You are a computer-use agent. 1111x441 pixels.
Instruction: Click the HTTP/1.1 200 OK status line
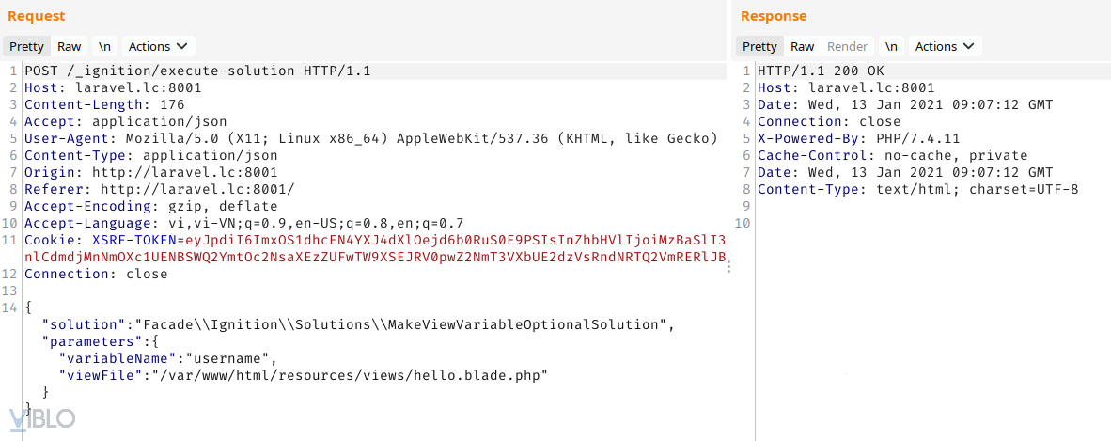tap(820, 71)
